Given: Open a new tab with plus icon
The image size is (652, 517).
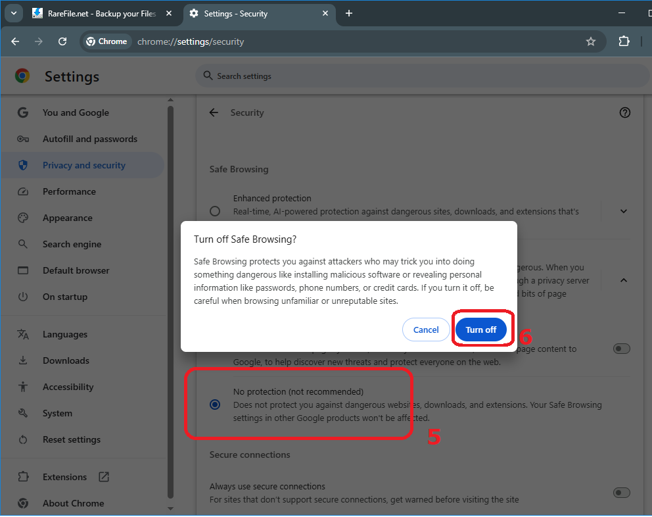Looking at the screenshot, I should [x=348, y=13].
